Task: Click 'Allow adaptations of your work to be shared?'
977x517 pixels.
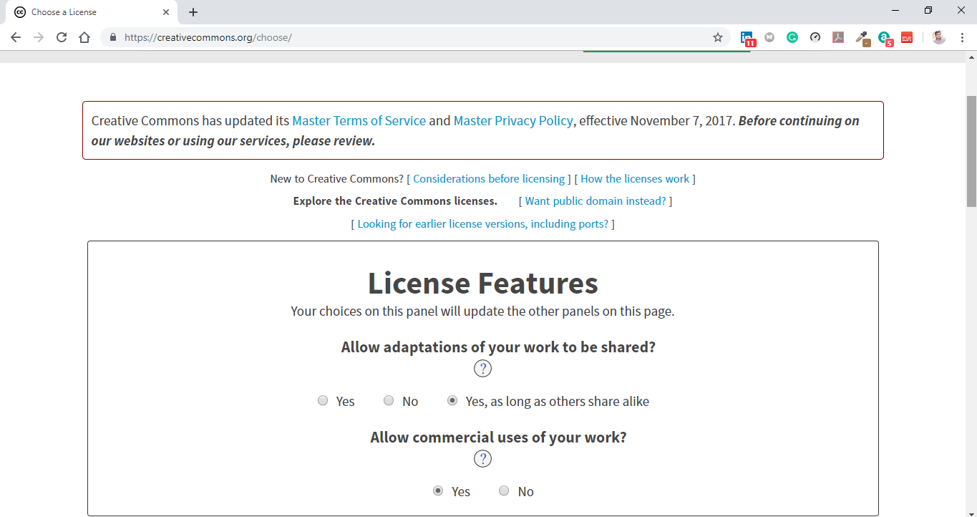Action: 498,347
